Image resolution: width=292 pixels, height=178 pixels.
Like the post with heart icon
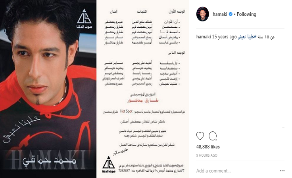pyautogui.click(x=200, y=136)
